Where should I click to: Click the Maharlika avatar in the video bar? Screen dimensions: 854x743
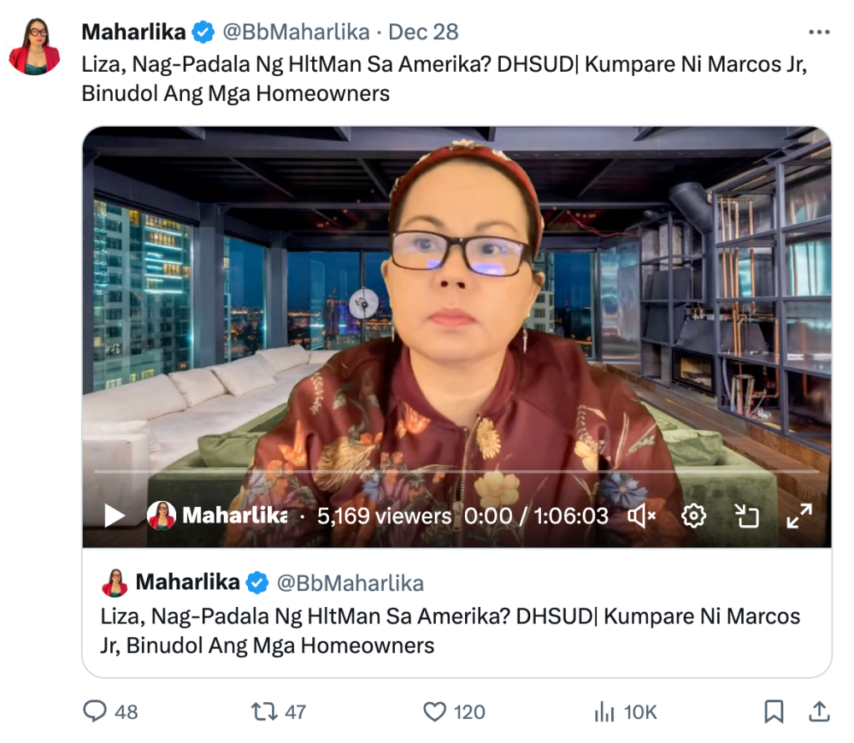[x=161, y=515]
